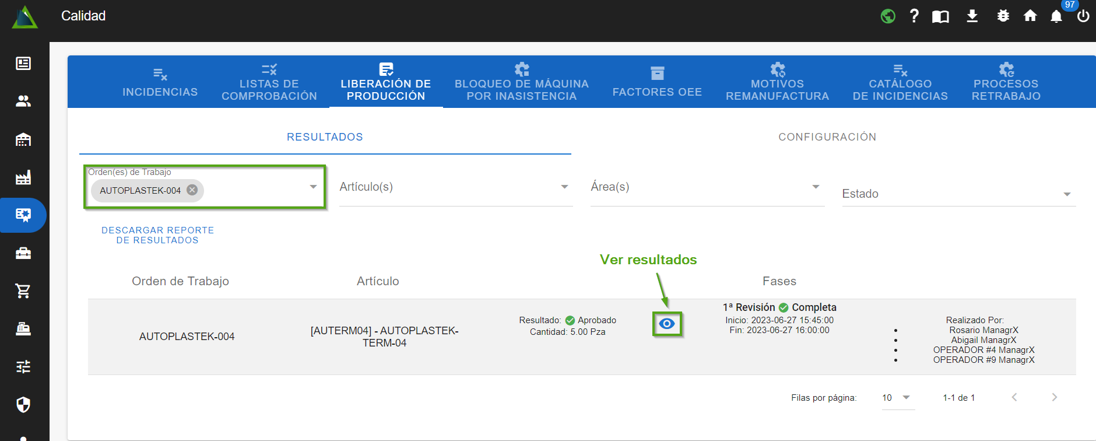Open the user manual book icon
The image size is (1096, 441).
click(x=940, y=16)
